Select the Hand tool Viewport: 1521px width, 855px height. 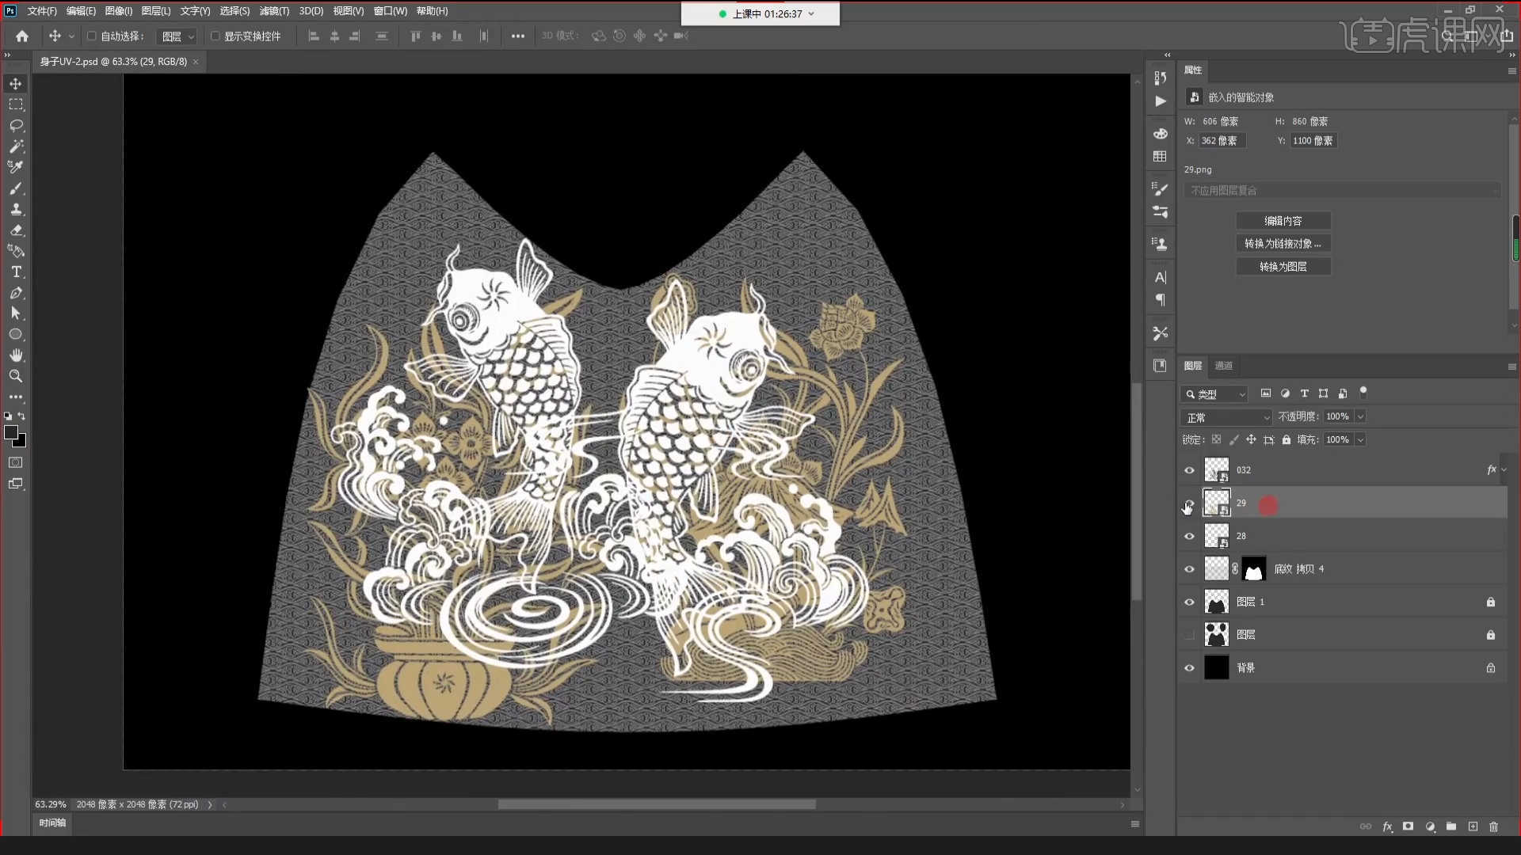[16, 355]
